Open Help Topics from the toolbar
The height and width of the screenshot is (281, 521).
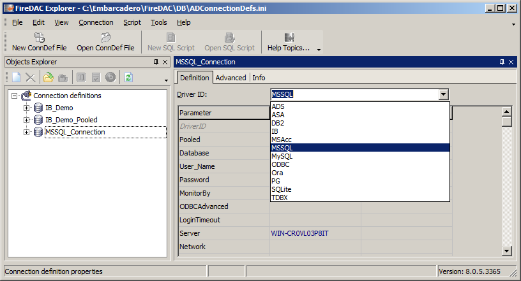pos(289,42)
